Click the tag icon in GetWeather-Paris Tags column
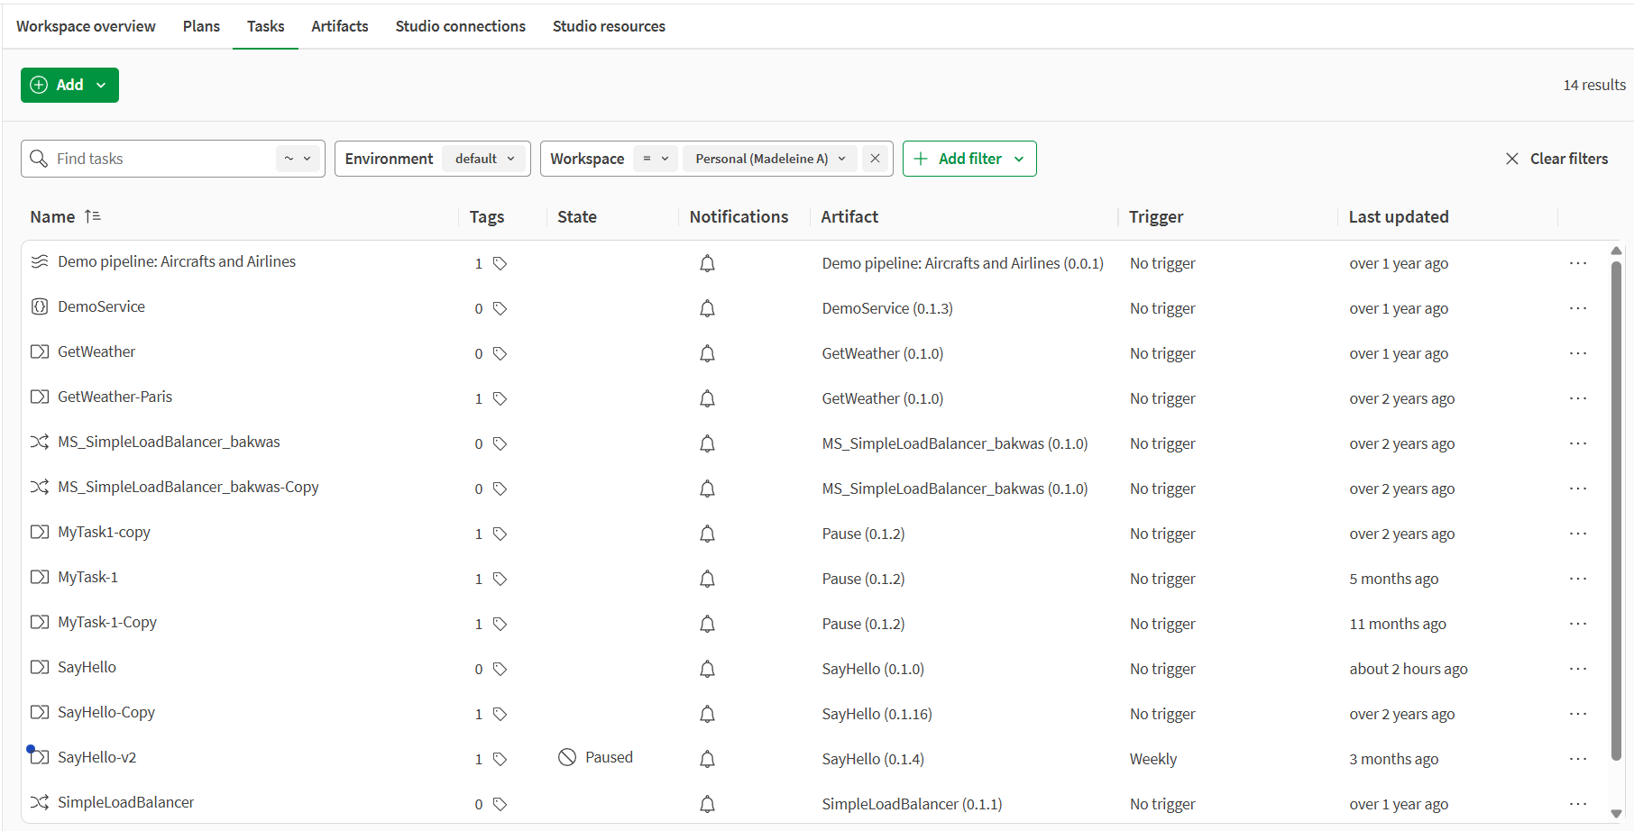 click(501, 398)
